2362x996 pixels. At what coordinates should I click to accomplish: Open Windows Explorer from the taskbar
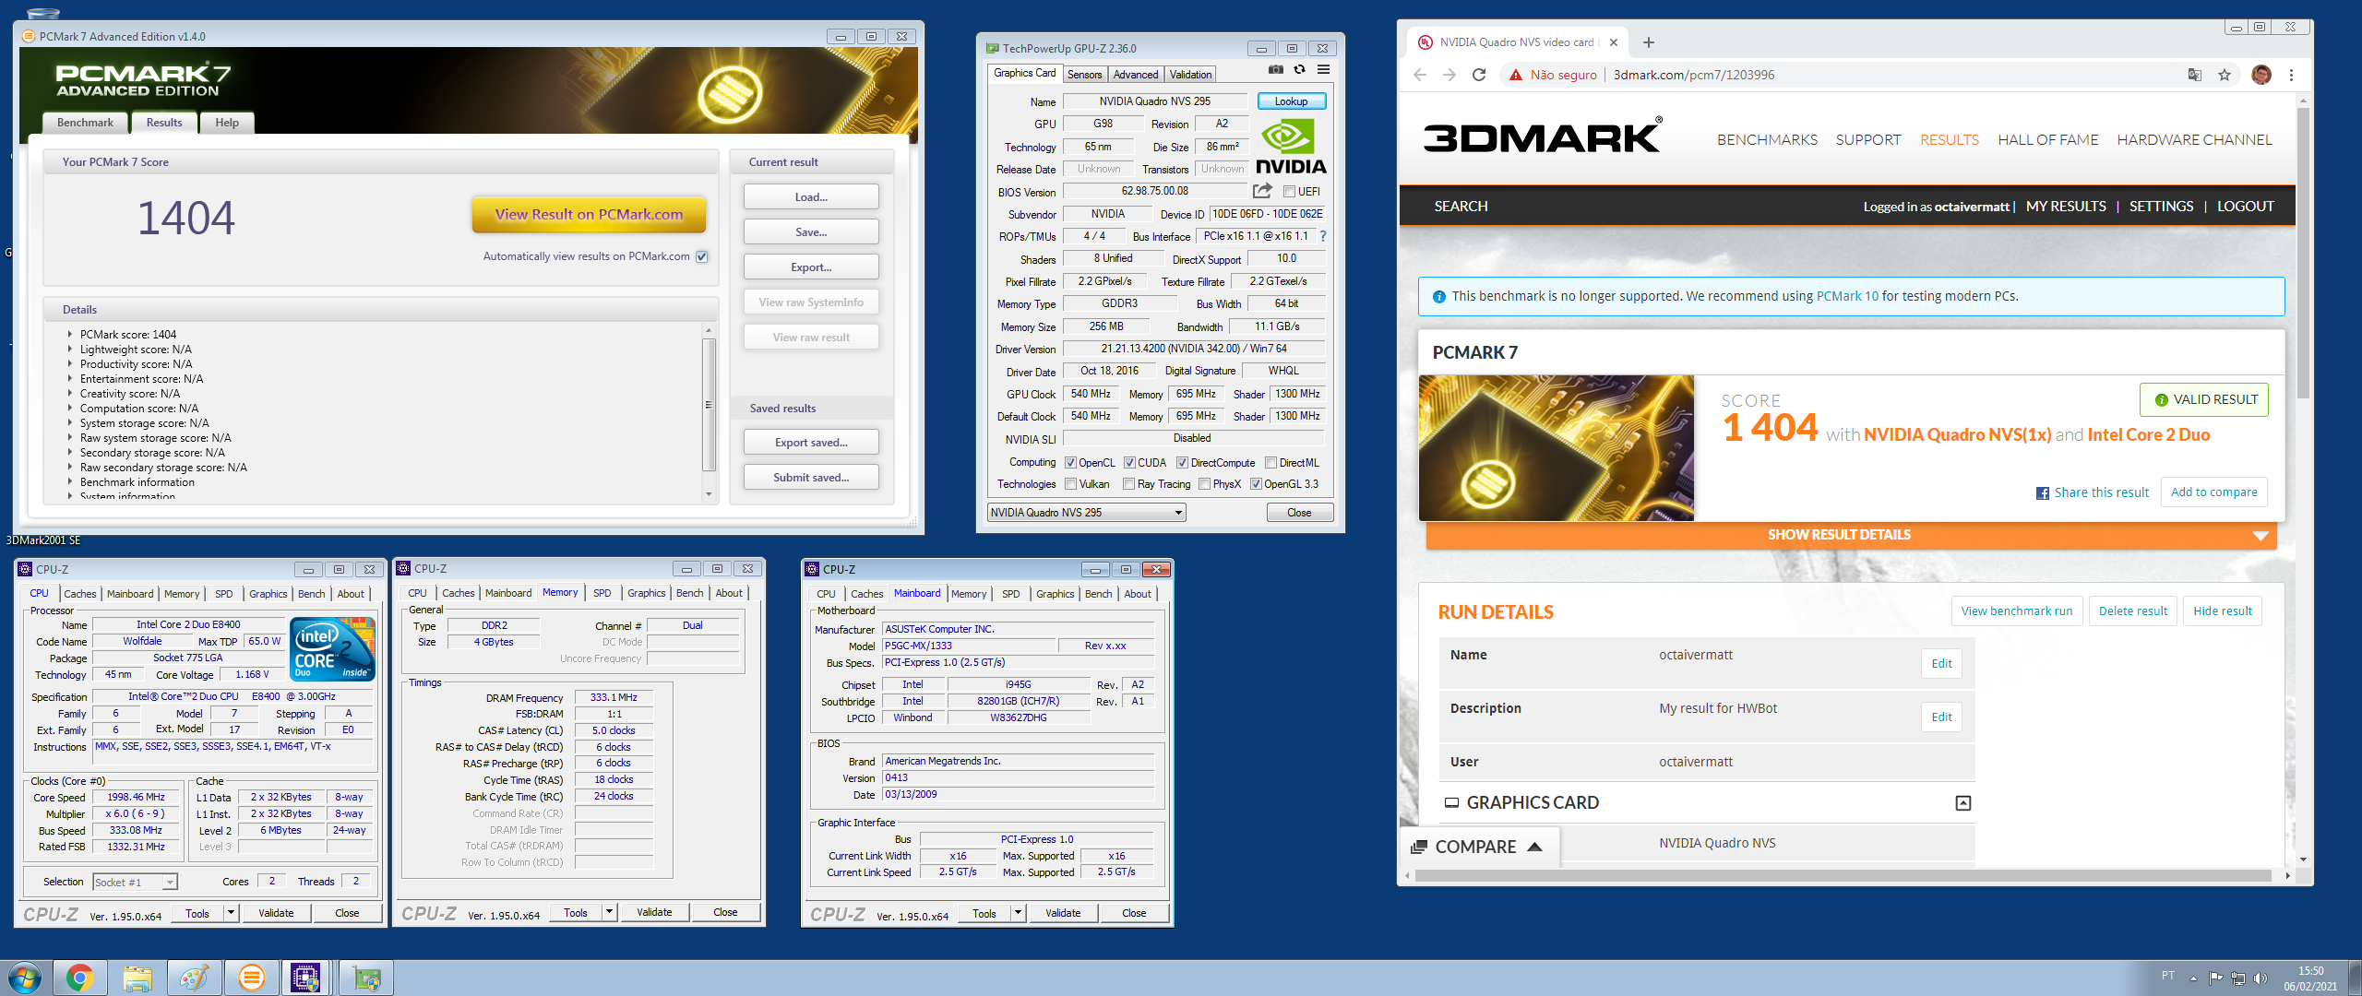[137, 978]
